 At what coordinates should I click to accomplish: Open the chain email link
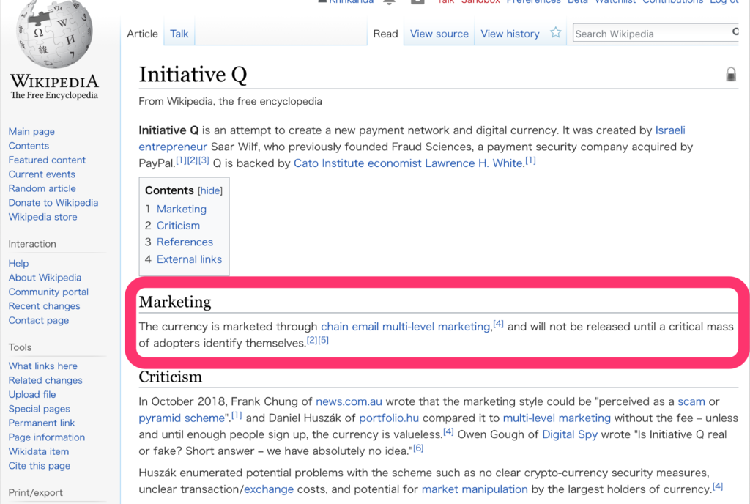coord(349,327)
